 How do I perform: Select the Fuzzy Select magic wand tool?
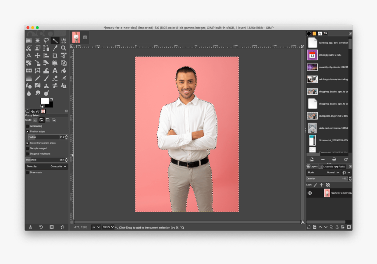tap(55, 41)
